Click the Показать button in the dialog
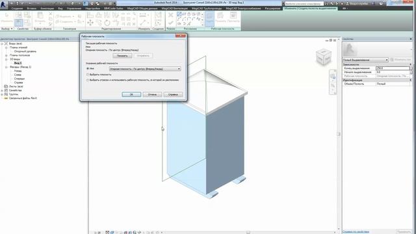 coord(122,56)
